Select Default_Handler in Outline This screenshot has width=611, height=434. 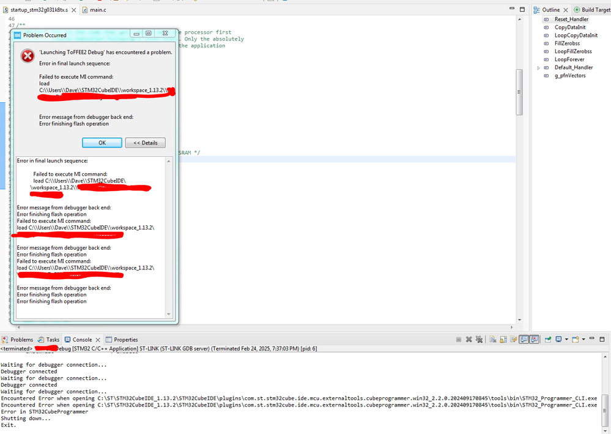click(574, 67)
